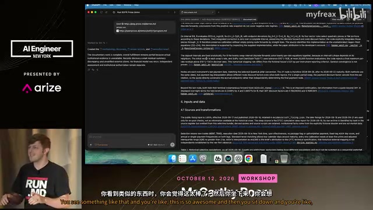
Task: Close the document.md tab
Action: (x=213, y=12)
